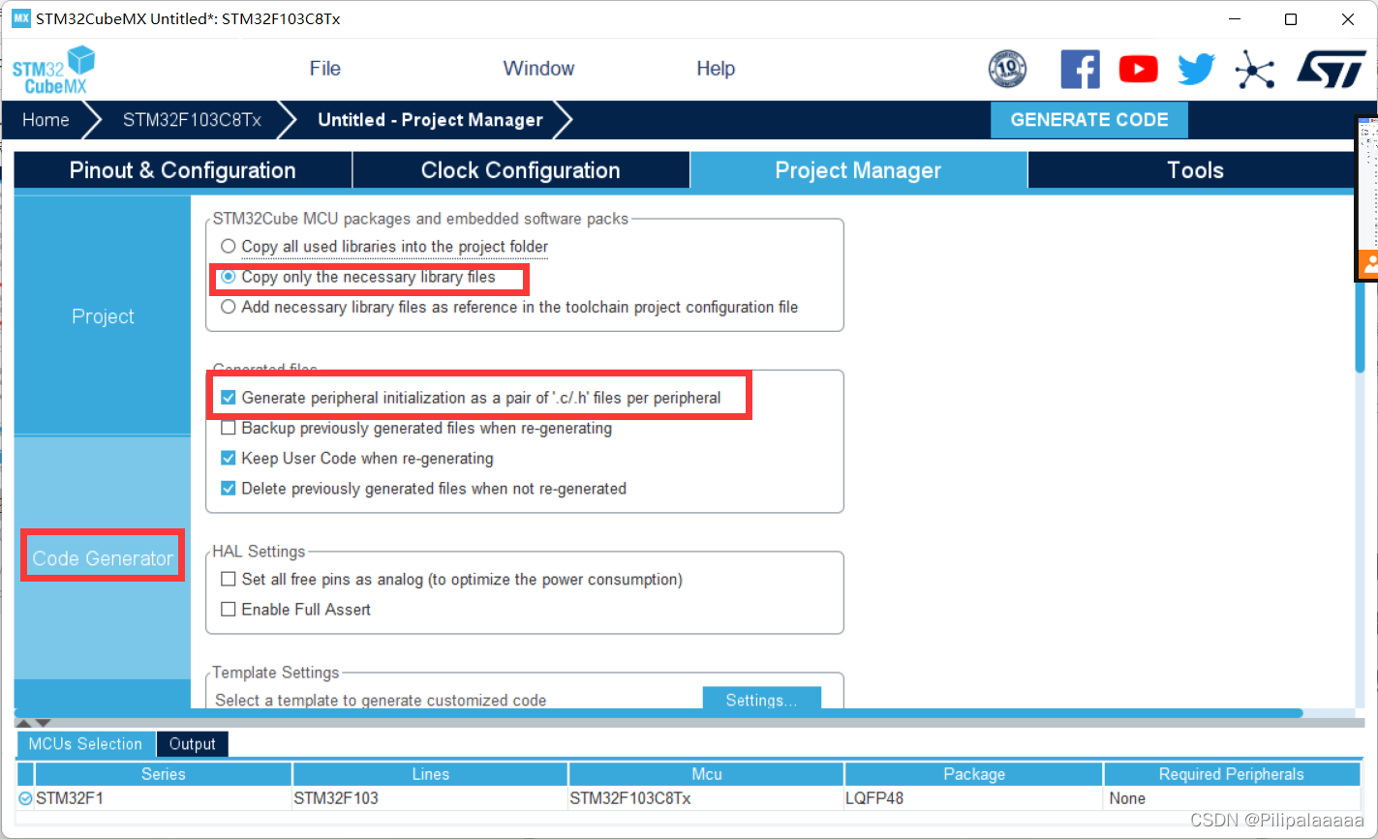
Task: Click the STM32F103 lines cell
Action: pos(430,798)
